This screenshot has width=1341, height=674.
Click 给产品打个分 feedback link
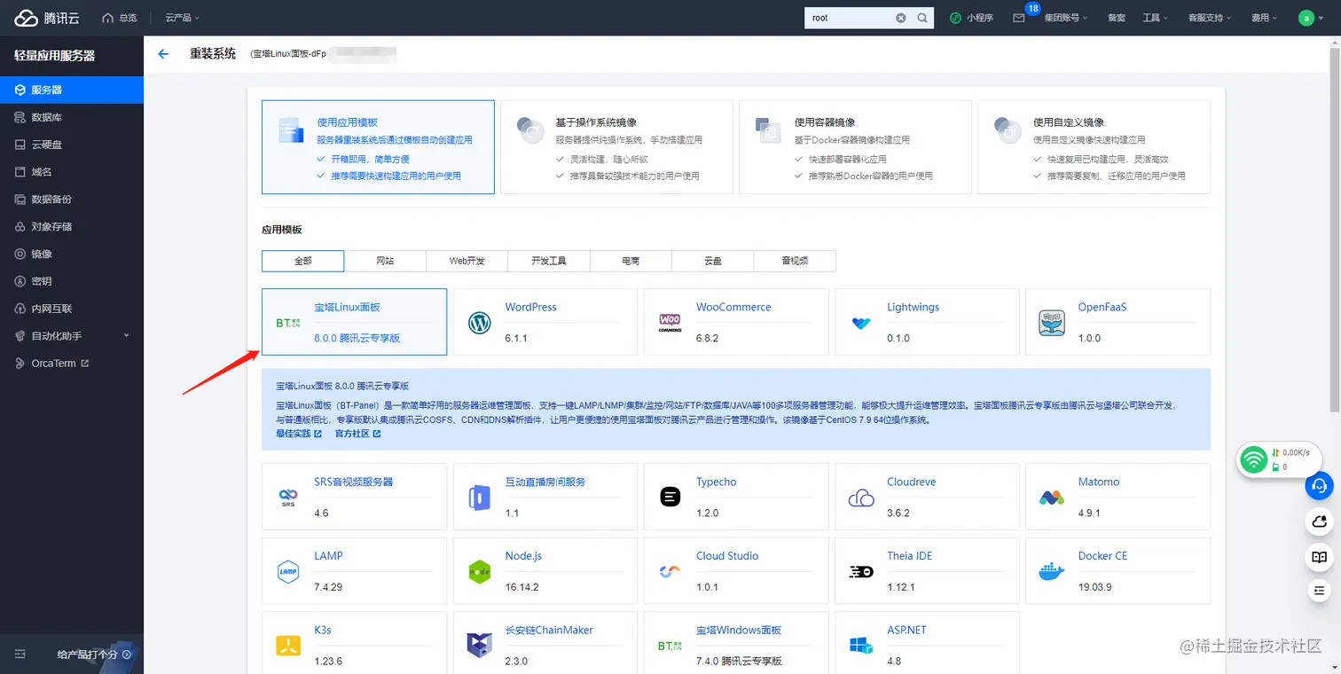[x=93, y=654]
